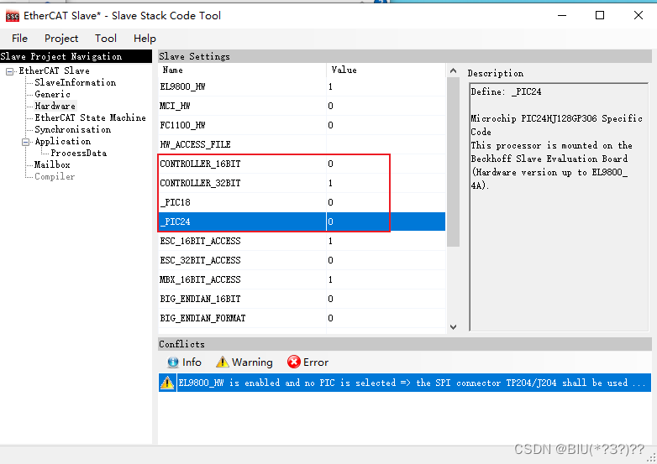Image resolution: width=657 pixels, height=464 pixels.
Task: Click the value cell of CONTROLLER_32BIT
Action: pyautogui.click(x=386, y=183)
